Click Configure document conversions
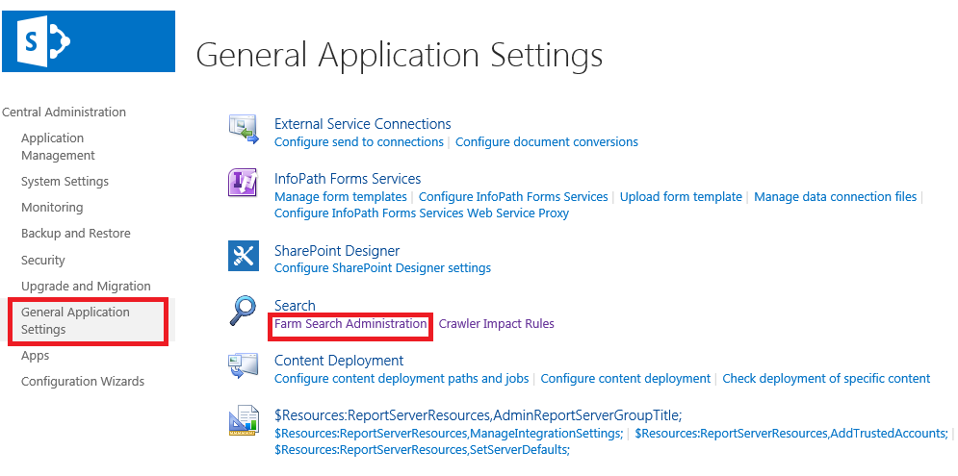The image size is (958, 476). [x=546, y=141]
